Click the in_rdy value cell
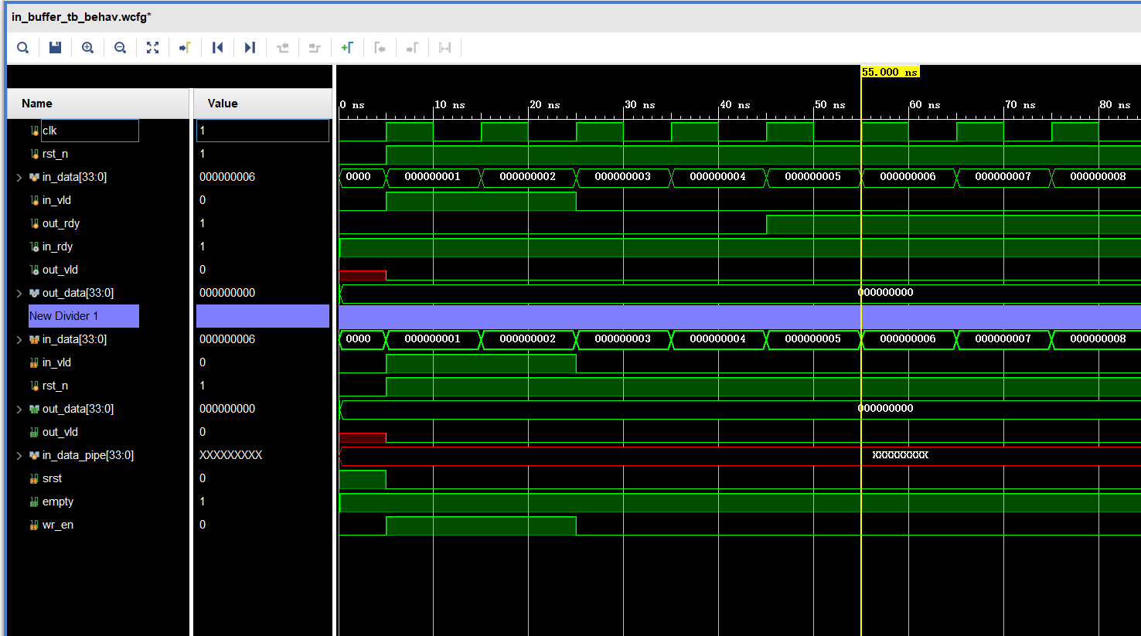The width and height of the screenshot is (1141, 636). pos(263,247)
